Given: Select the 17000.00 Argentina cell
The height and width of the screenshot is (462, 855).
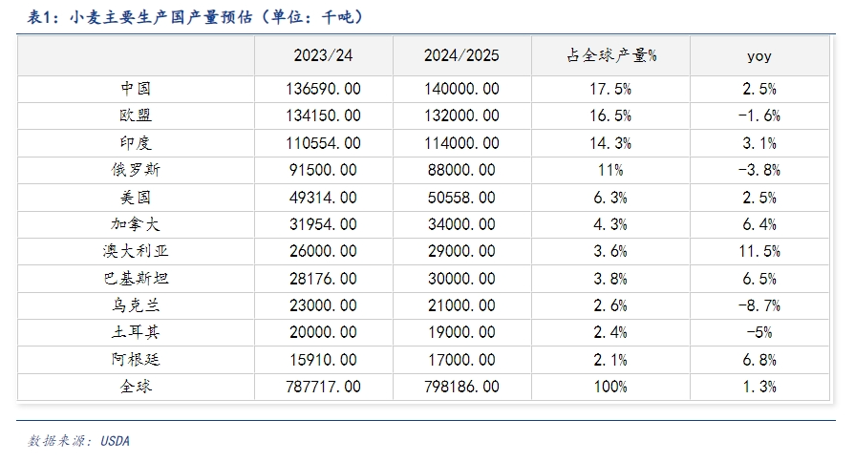Looking at the screenshot, I should click(461, 360).
